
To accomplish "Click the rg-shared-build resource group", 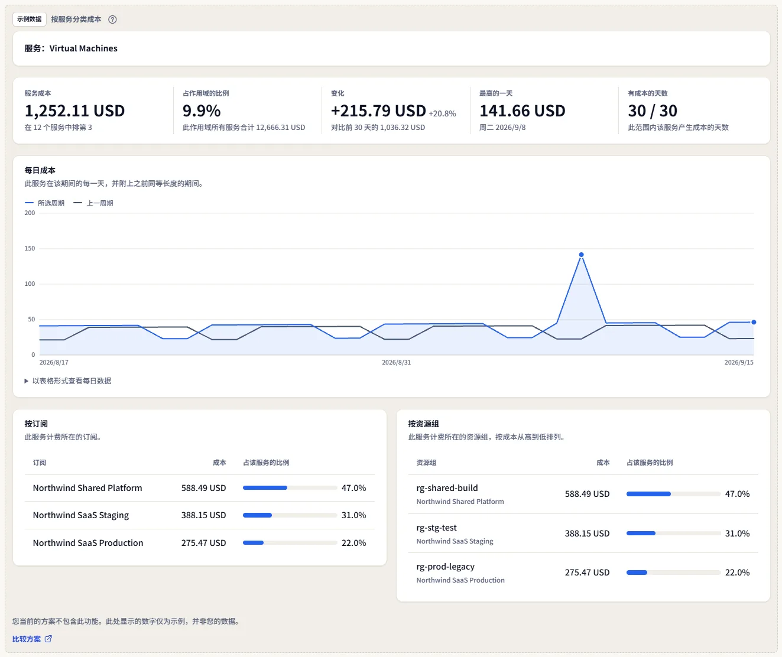I will [x=447, y=488].
